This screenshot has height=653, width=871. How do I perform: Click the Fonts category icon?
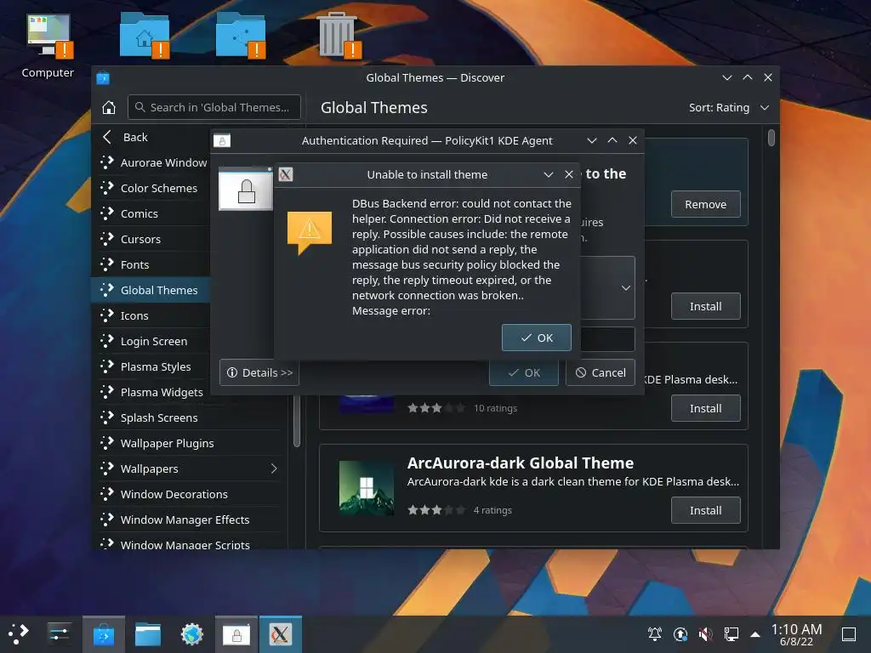point(106,264)
